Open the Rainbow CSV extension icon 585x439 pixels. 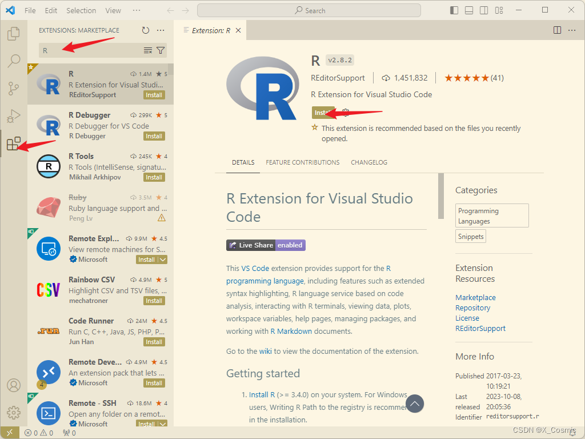coord(49,290)
